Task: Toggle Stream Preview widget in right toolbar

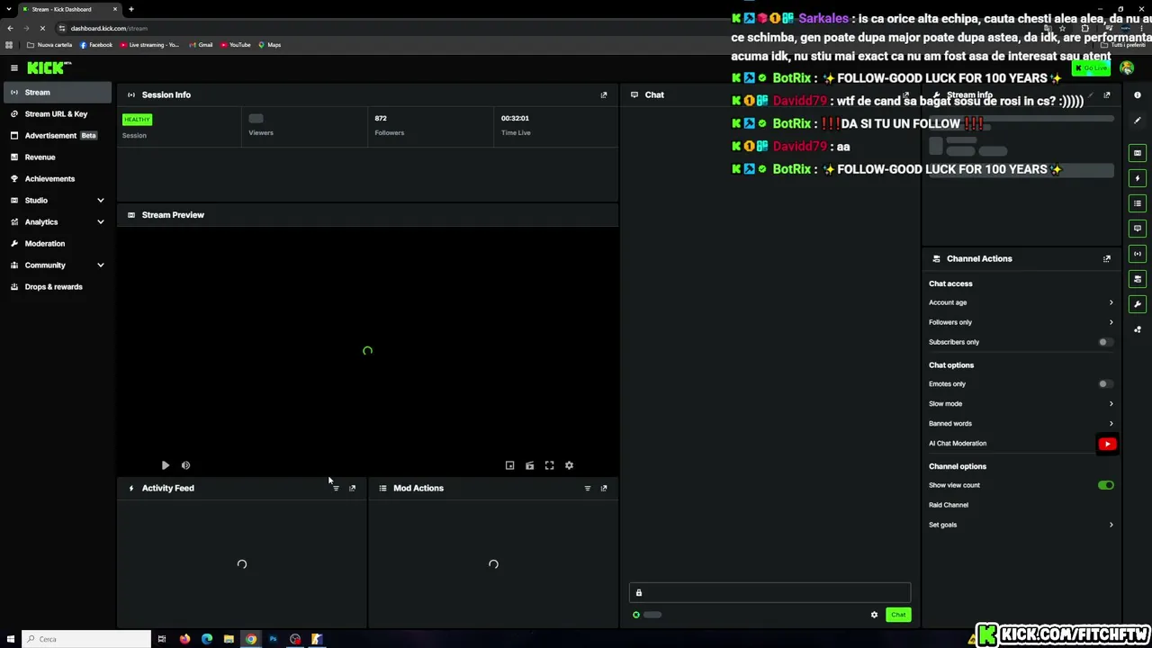Action: tap(1138, 153)
